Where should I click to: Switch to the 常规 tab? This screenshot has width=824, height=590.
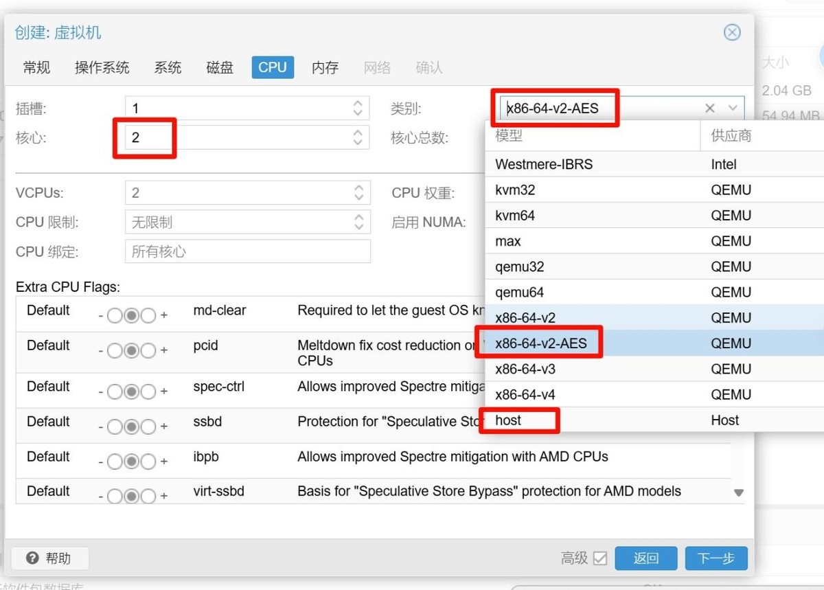coord(36,67)
